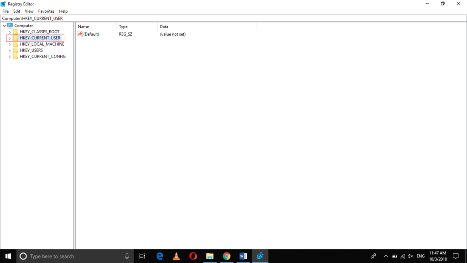This screenshot has width=467, height=263.
Task: Open the View menu
Action: click(29, 11)
